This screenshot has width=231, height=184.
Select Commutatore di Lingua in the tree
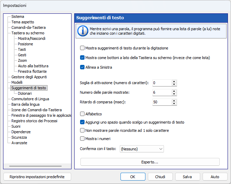[x=30, y=99]
